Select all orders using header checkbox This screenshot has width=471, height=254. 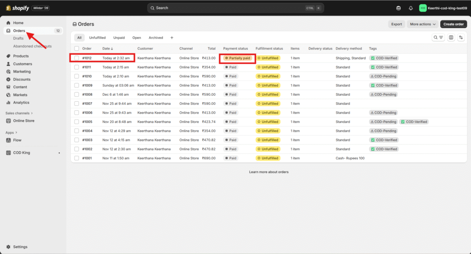tap(77, 48)
